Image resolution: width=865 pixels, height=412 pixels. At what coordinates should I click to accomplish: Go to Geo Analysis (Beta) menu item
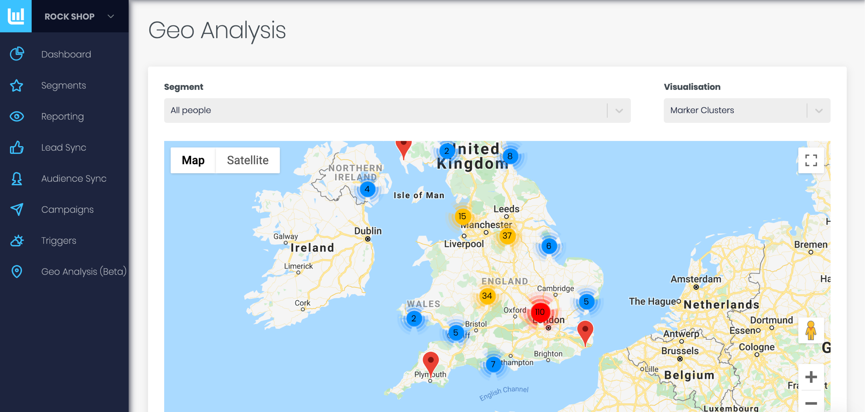pyautogui.click(x=84, y=271)
